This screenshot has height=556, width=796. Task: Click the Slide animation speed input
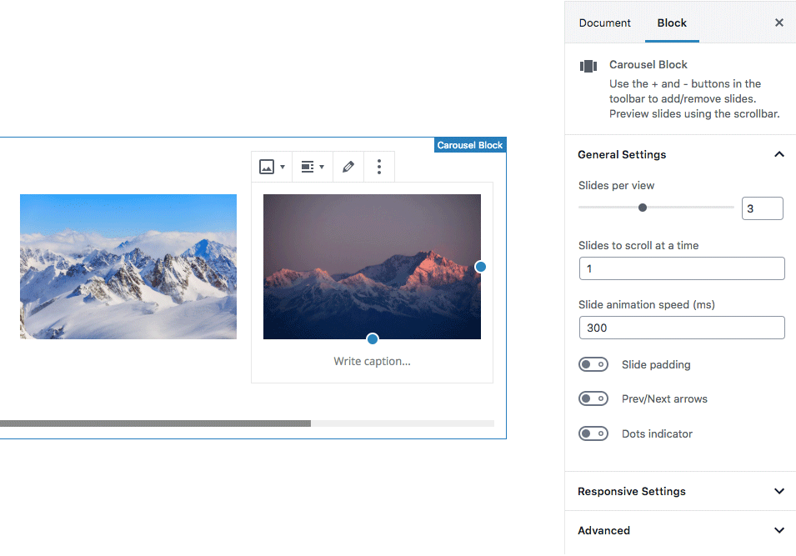tap(682, 328)
